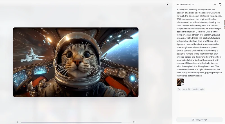Select the ar 91:51 aspect ratio tag
Image resolution: width=225 pixels, height=124 pixels.
(186, 89)
